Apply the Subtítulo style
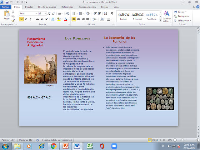 tap(152, 17)
